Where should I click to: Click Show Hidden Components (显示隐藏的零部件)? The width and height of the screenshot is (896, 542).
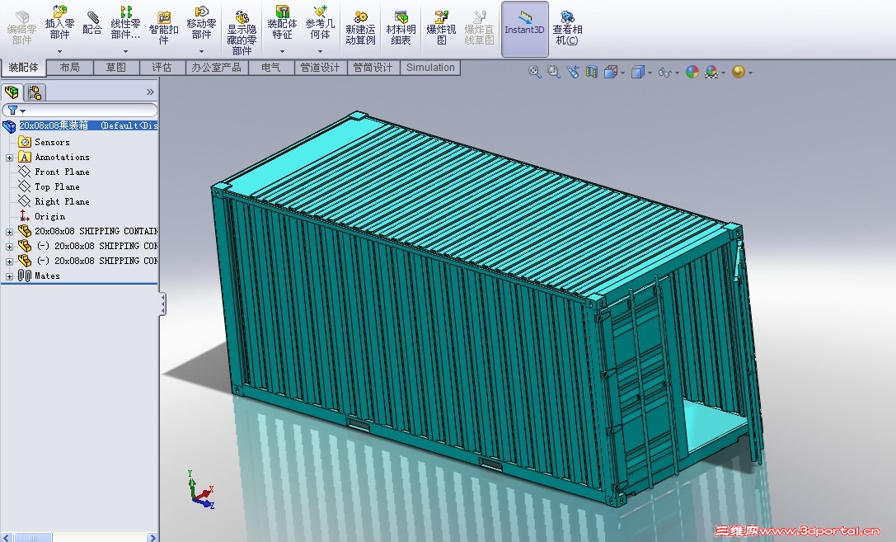tap(242, 33)
